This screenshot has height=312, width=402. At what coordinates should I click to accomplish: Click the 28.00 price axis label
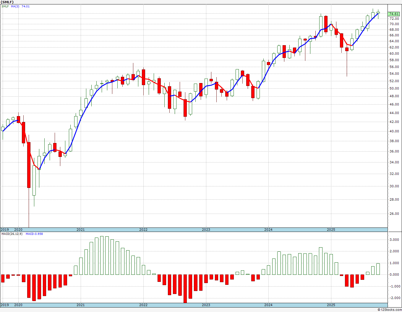[x=394, y=200]
